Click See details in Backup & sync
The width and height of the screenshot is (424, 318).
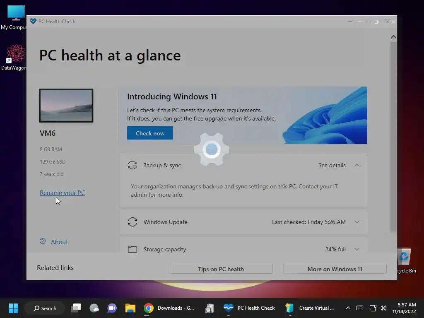click(x=332, y=165)
